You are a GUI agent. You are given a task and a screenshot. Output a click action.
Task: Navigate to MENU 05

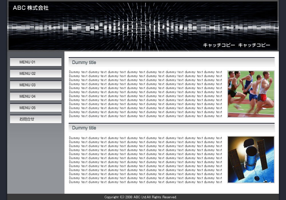(x=36, y=108)
